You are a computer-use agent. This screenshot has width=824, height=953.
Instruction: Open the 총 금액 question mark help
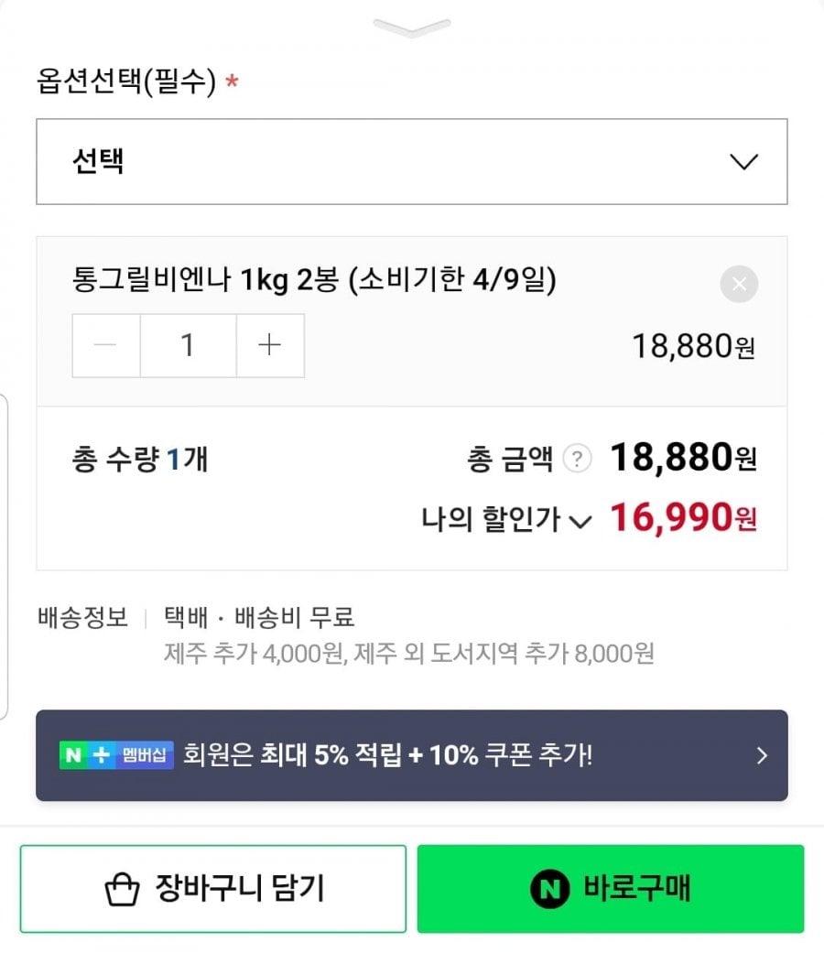click(577, 459)
